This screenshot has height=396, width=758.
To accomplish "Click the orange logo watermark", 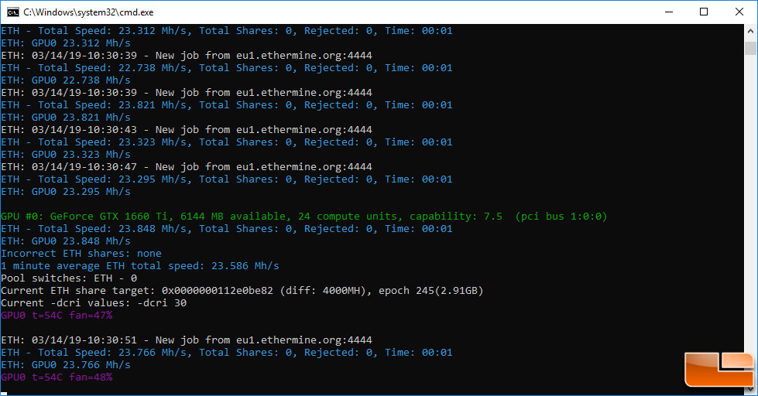I will pos(719,370).
